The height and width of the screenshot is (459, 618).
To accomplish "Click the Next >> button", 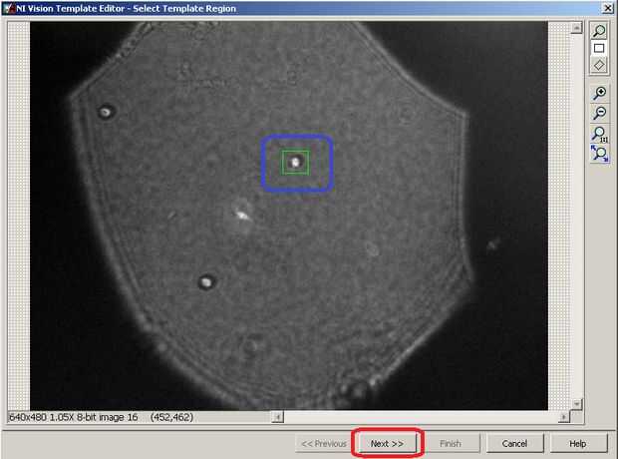I will tap(387, 444).
